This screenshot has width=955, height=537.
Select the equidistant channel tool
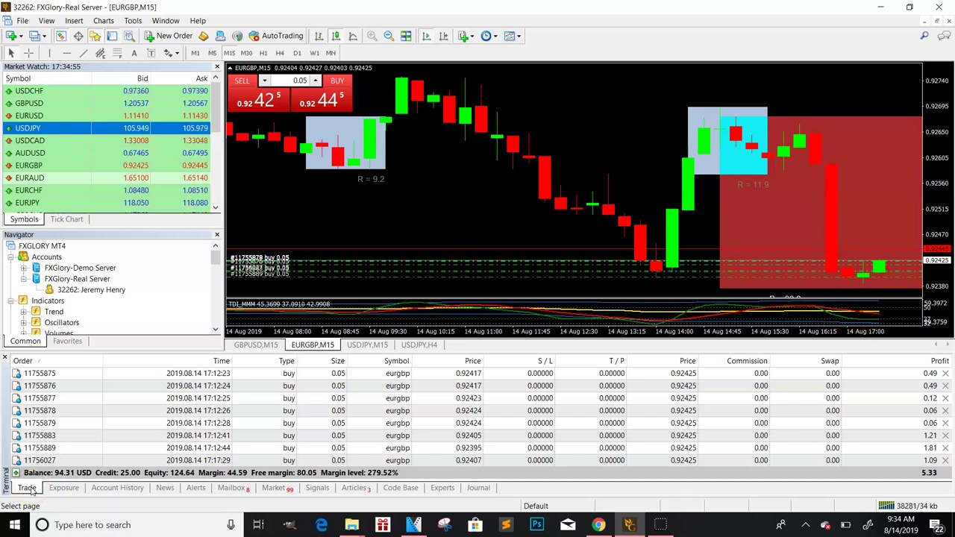100,53
